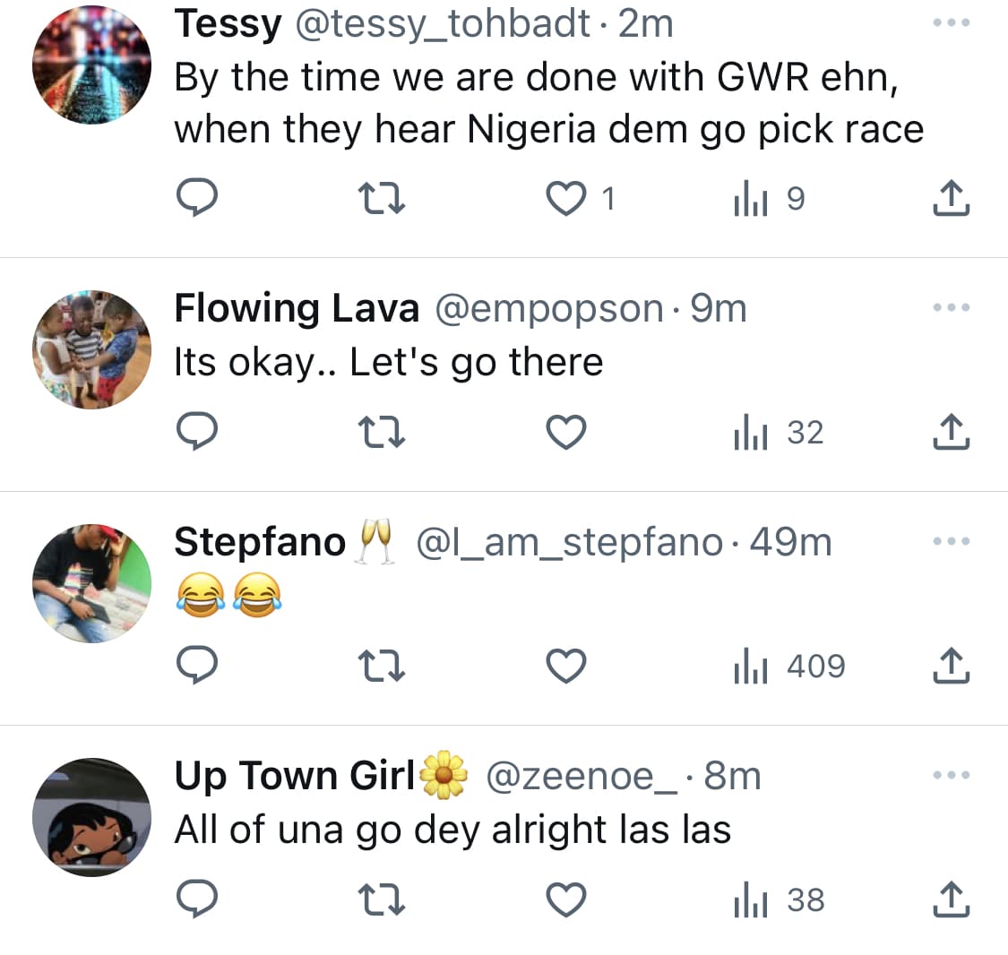
Task: Share Stepfano's tweet
Action: (x=951, y=667)
